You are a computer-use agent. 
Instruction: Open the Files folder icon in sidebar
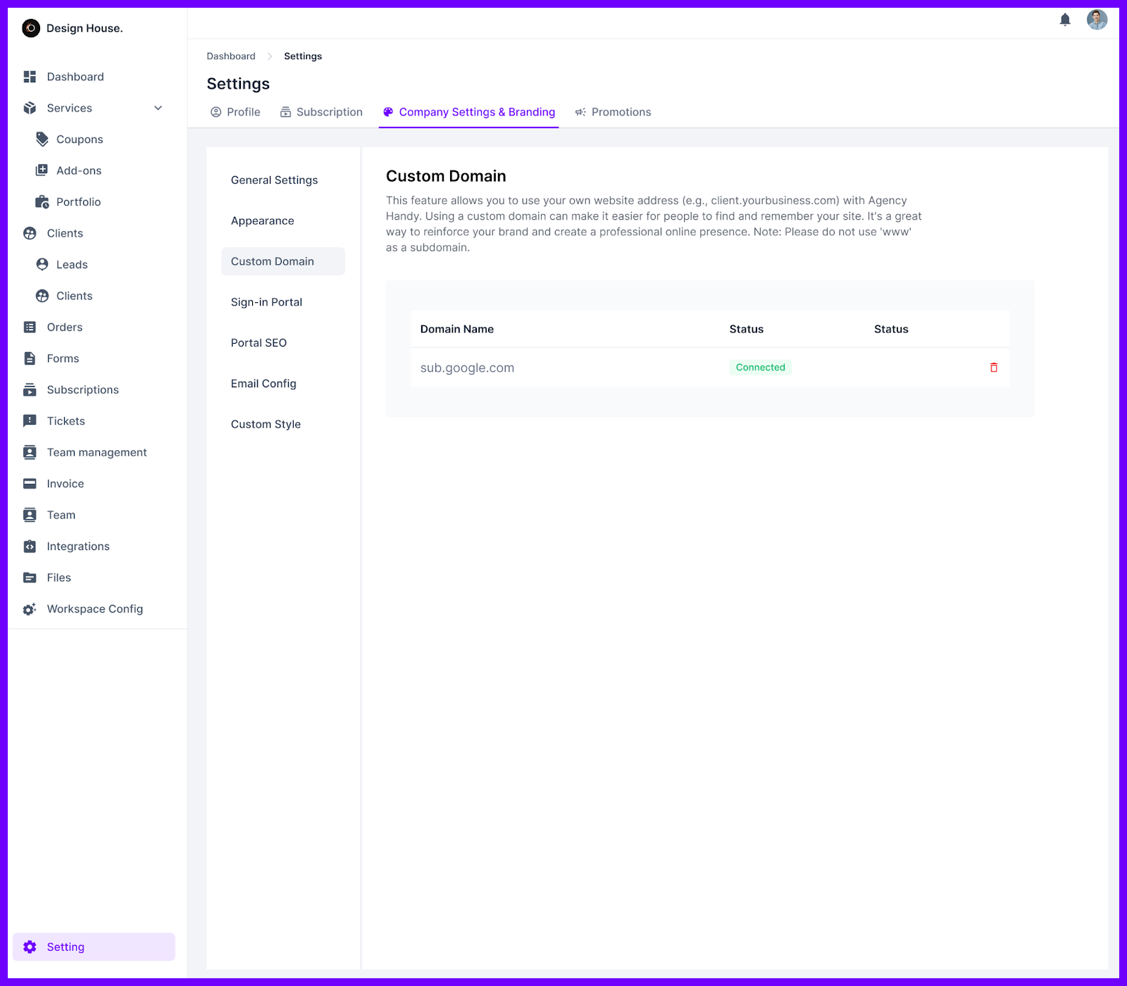tap(30, 577)
